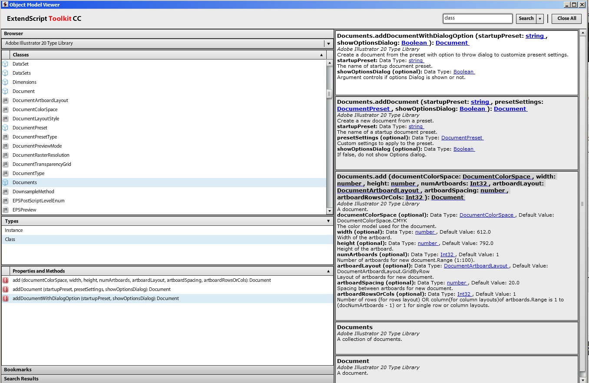Toggle the Browser panel header
The width and height of the screenshot is (589, 383).
pos(167,33)
